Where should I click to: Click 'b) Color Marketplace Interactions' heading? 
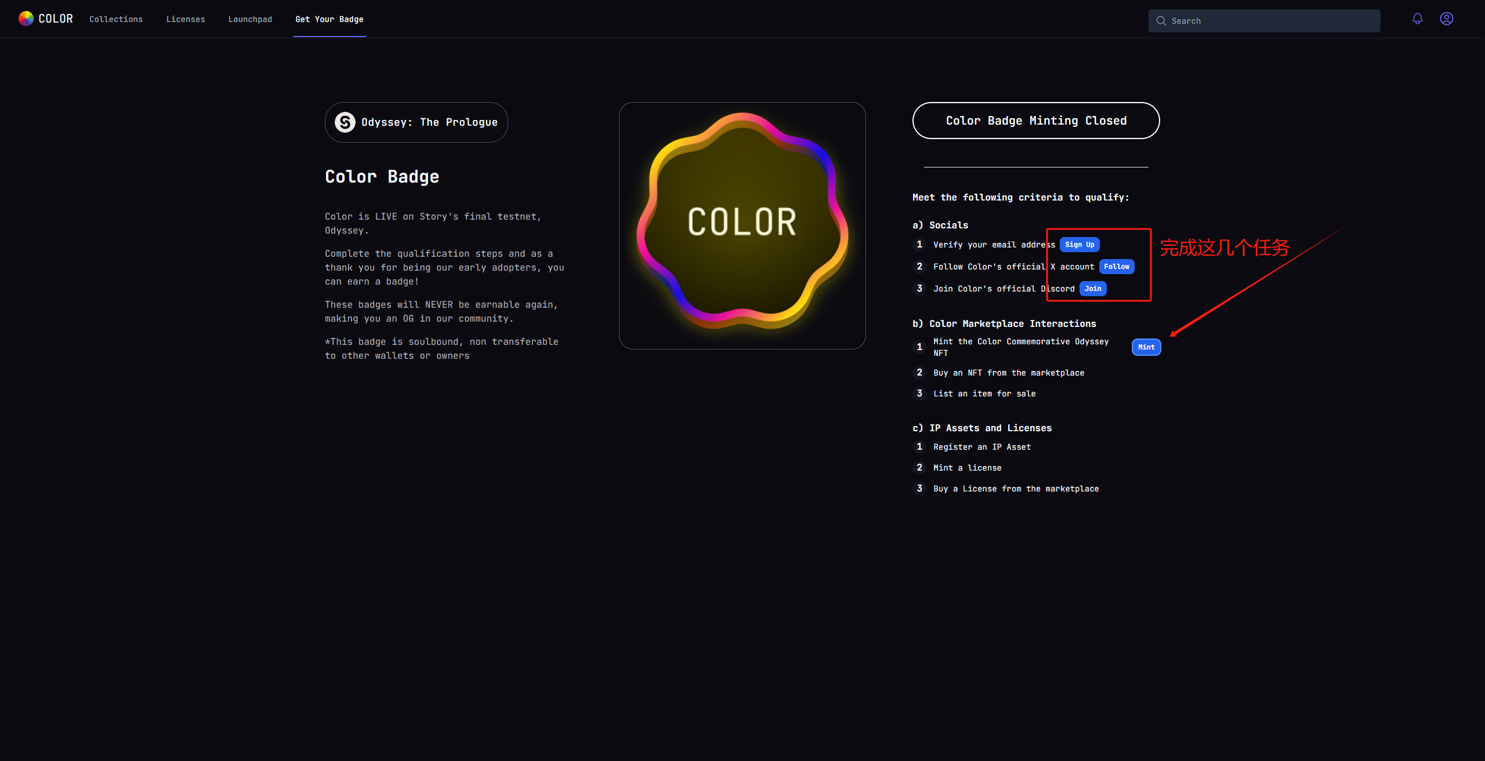coord(1004,323)
